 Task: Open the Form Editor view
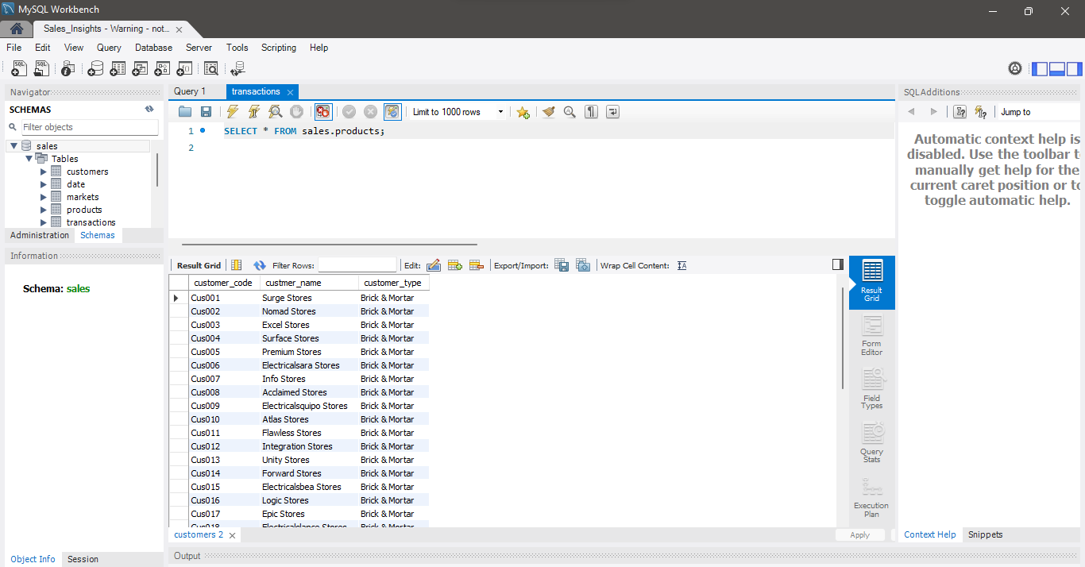pyautogui.click(x=871, y=336)
